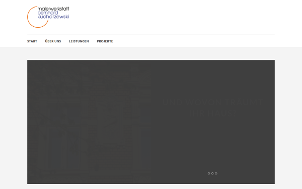Select the first slider pagination dot

coord(209,173)
